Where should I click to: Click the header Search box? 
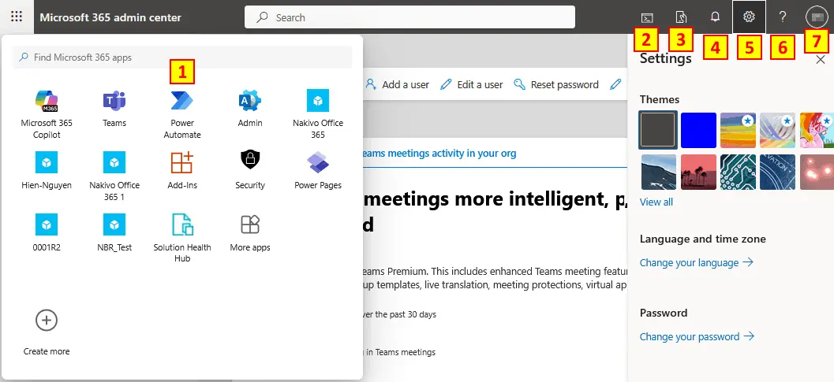click(x=410, y=17)
